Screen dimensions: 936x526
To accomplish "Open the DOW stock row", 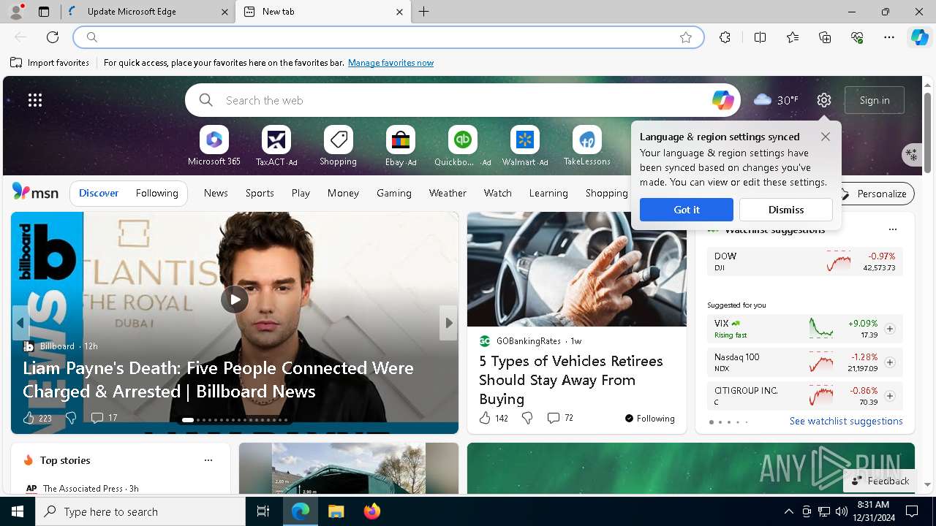I will click(x=805, y=262).
